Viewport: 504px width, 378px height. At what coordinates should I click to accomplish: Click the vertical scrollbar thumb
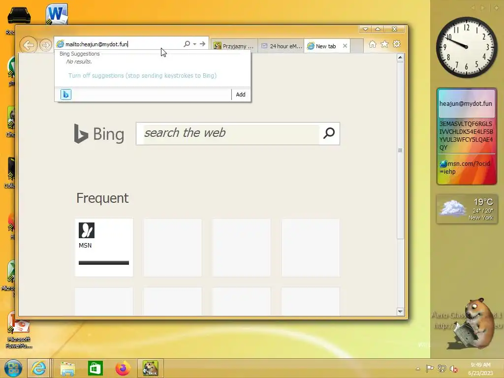(x=400, y=151)
